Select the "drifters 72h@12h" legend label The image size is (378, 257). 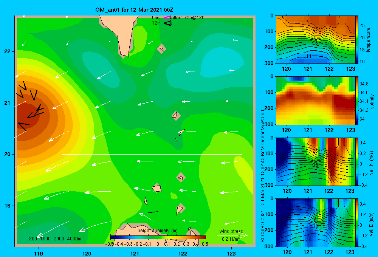[x=187, y=18]
